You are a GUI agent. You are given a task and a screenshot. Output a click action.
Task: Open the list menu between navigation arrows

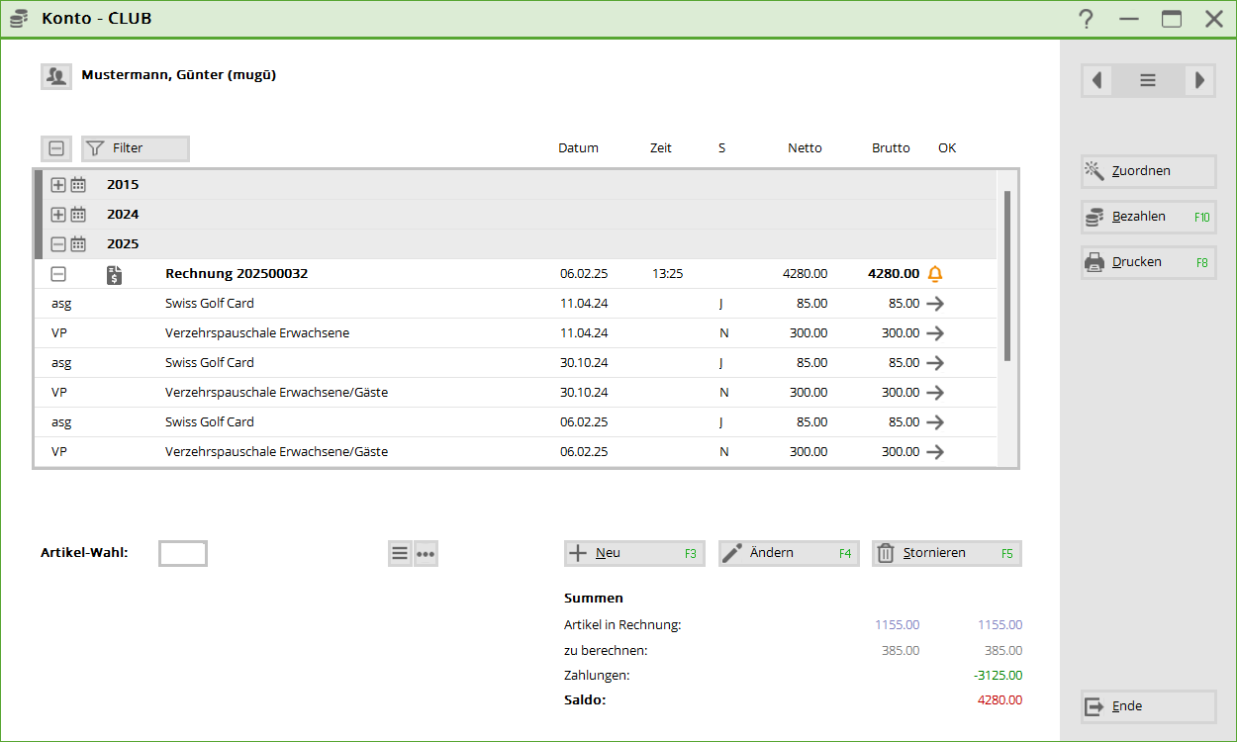pos(1148,80)
